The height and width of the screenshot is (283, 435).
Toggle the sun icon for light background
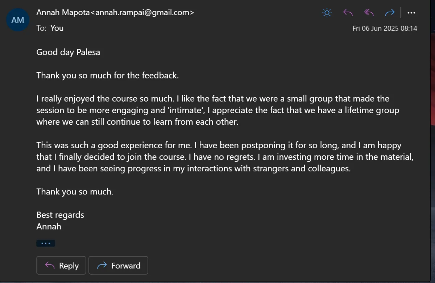tap(327, 13)
